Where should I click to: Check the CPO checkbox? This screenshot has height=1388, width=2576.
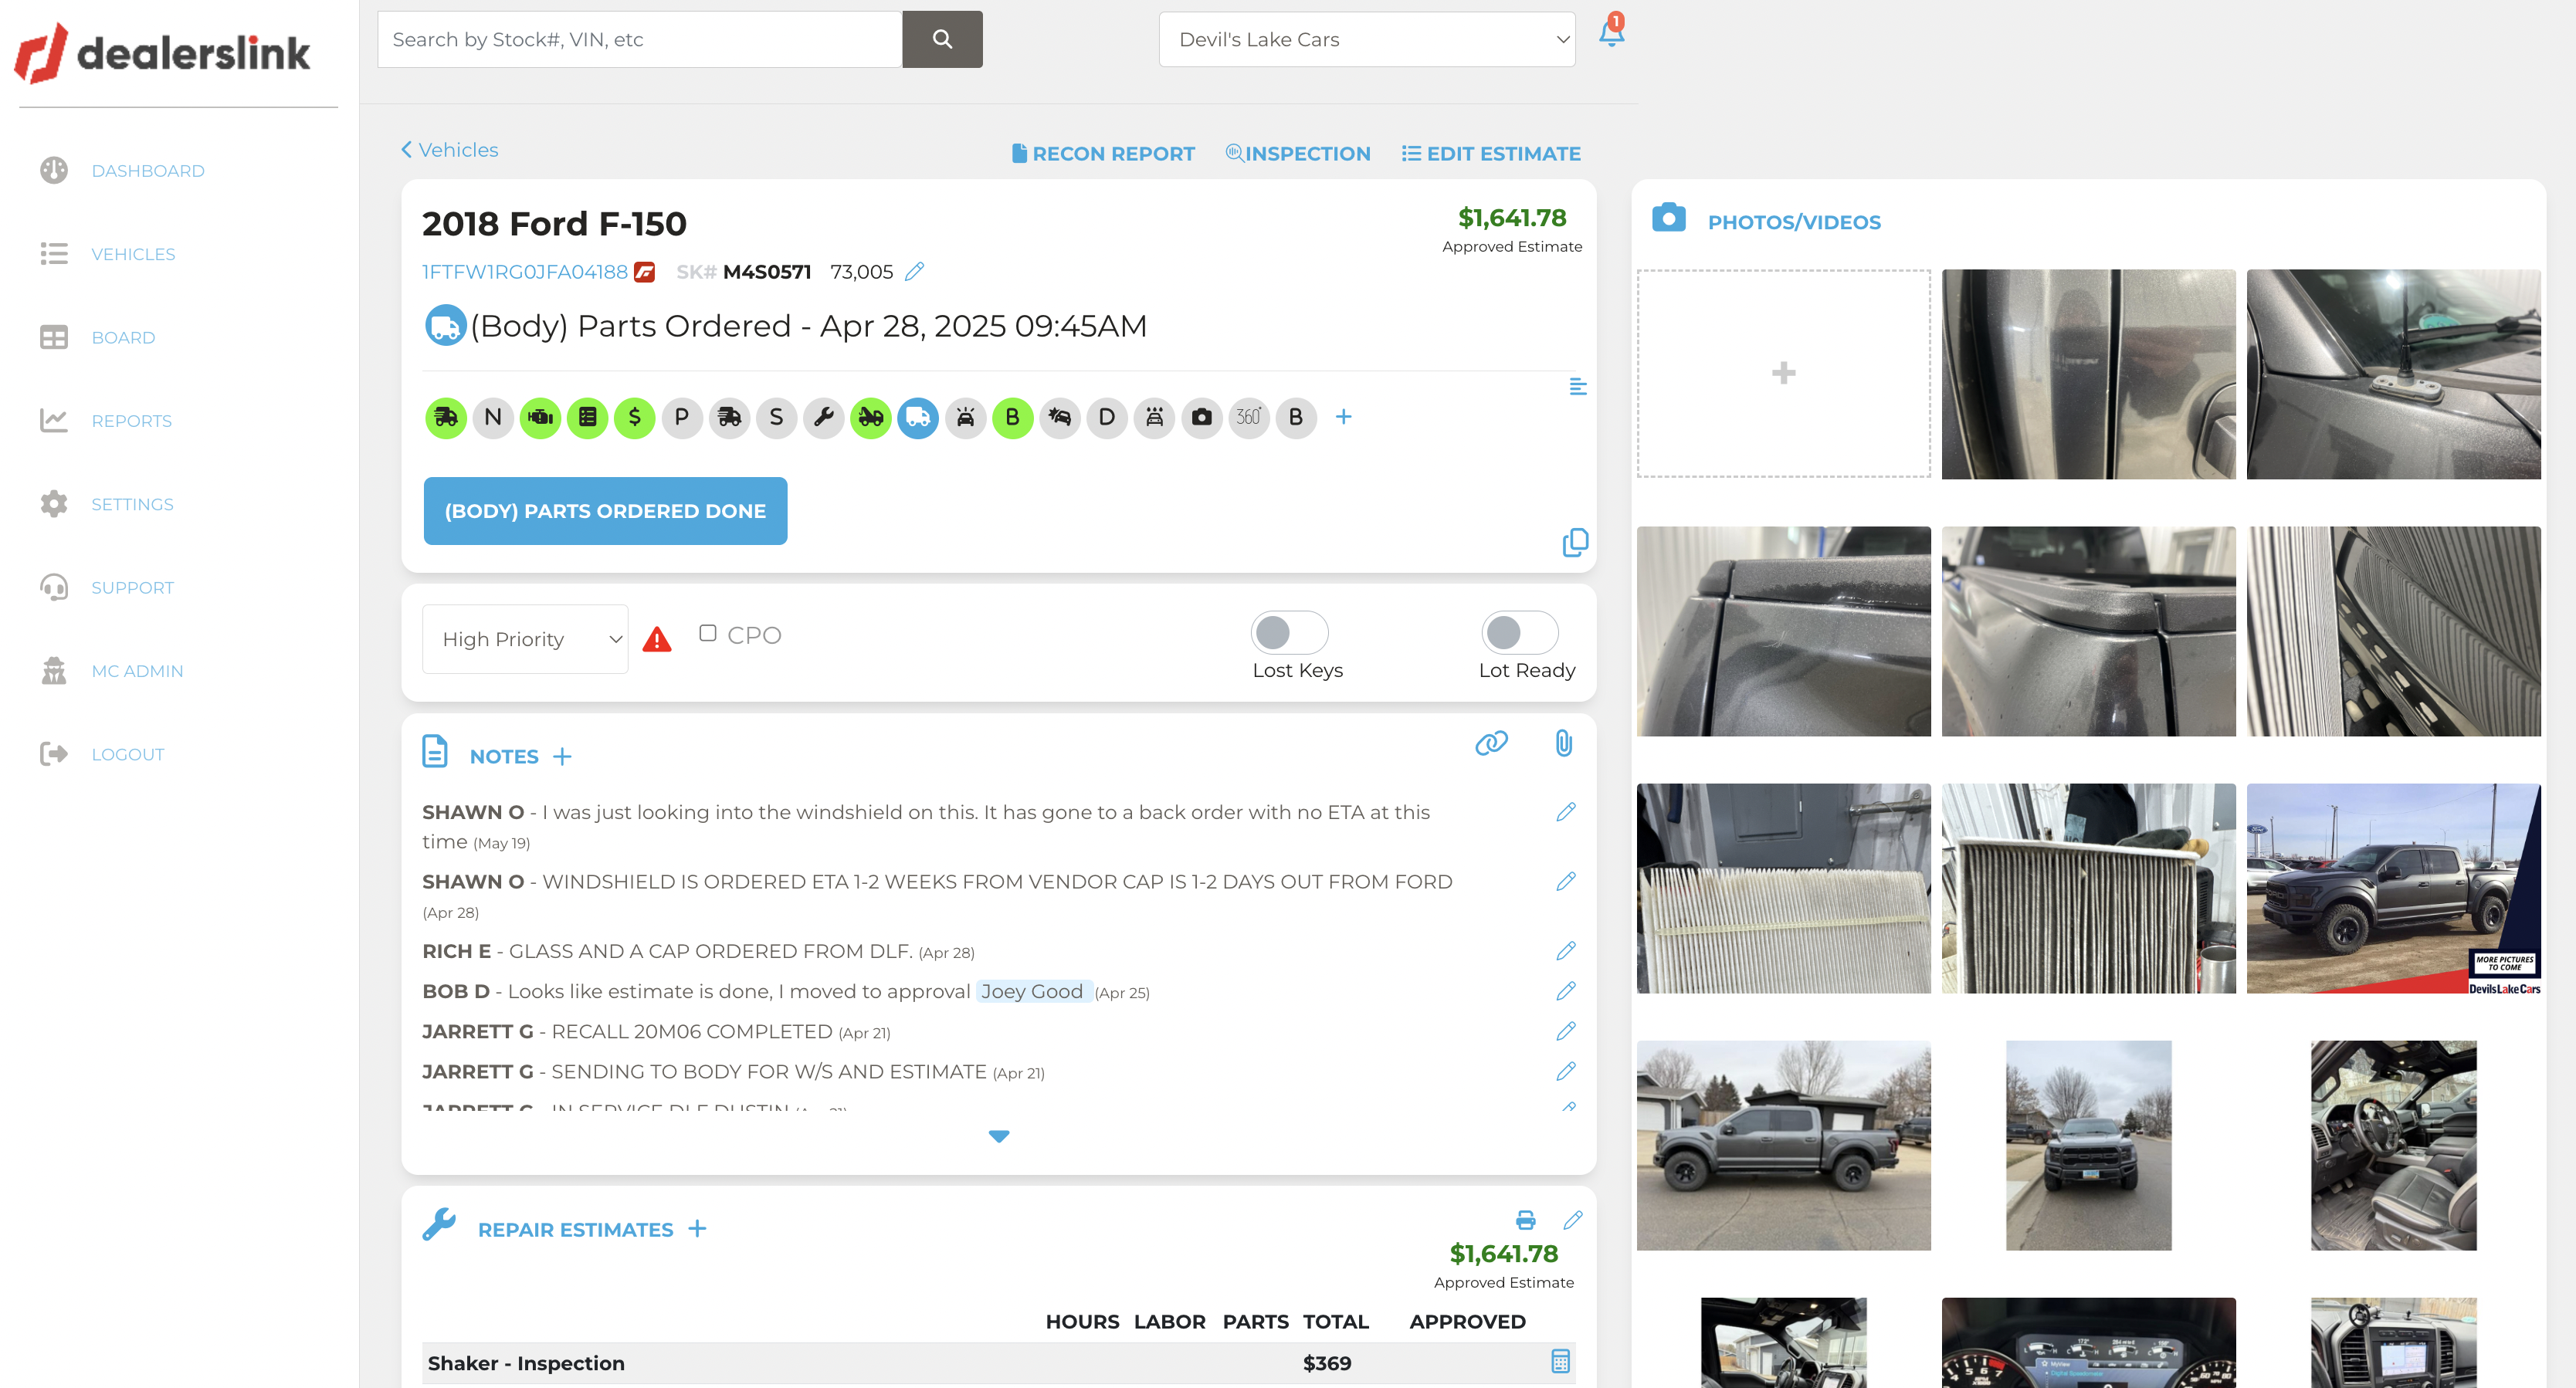(708, 634)
